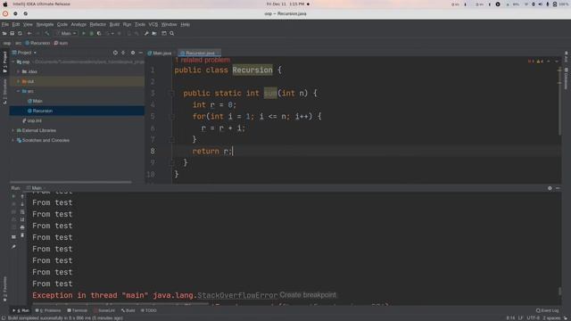Click the Rerun icon in Run panel
Viewport: 571px width, 321px height.
click(13, 196)
